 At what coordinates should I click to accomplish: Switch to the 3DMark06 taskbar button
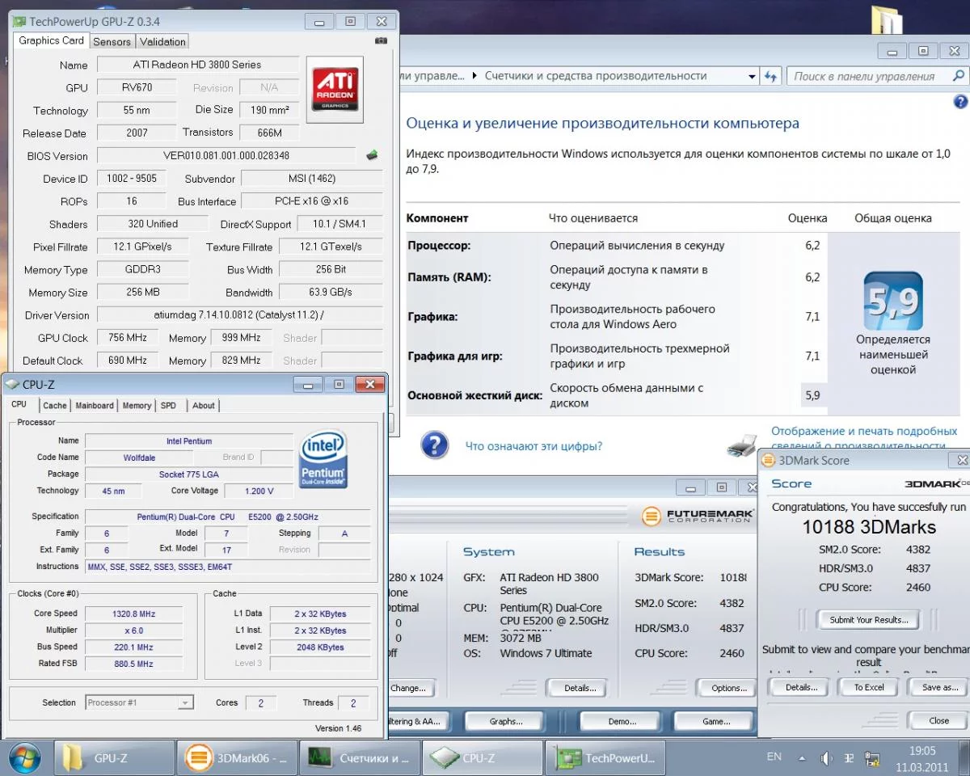(238, 758)
